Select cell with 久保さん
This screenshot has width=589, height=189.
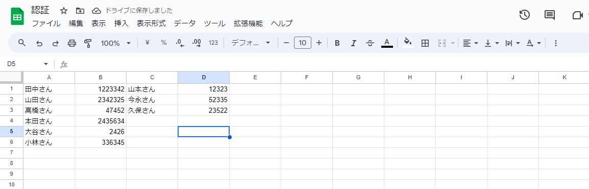[x=152, y=110]
